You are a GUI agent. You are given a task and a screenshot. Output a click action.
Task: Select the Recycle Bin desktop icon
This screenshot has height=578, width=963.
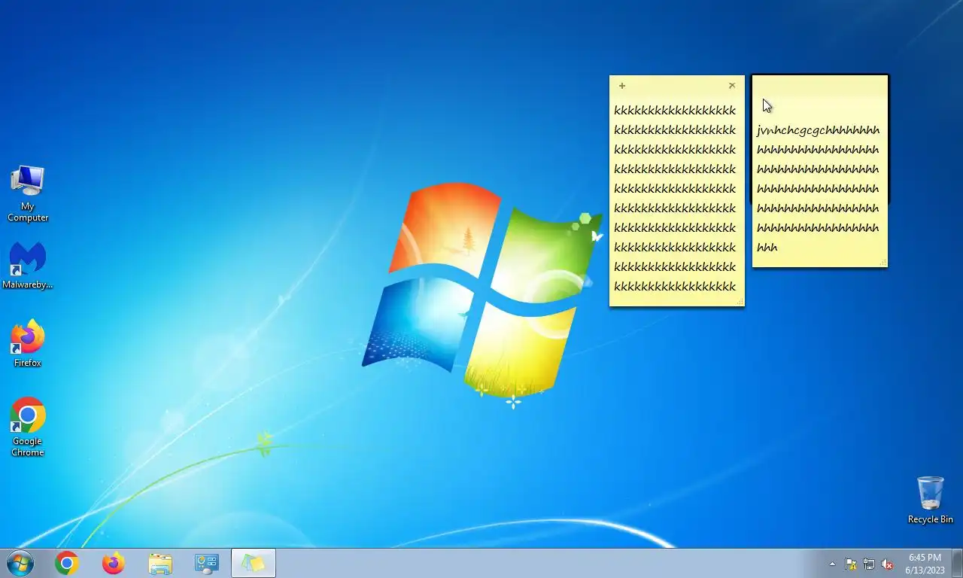click(x=931, y=500)
